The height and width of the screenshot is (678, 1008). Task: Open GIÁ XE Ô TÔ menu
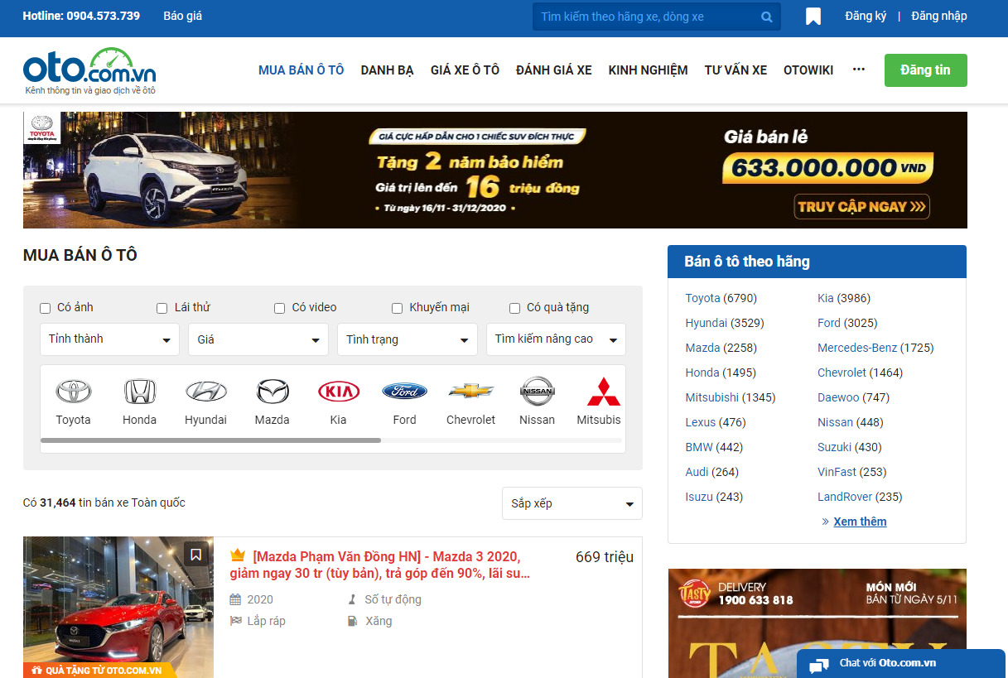coord(465,70)
